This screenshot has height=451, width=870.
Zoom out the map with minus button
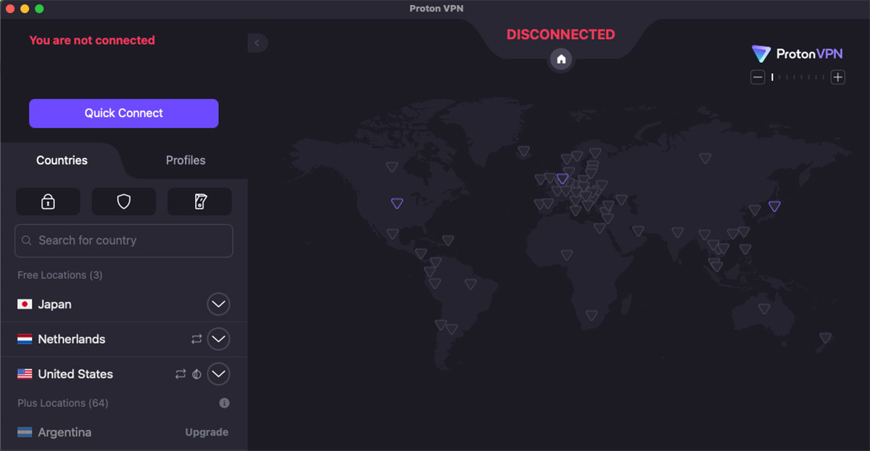pyautogui.click(x=758, y=77)
